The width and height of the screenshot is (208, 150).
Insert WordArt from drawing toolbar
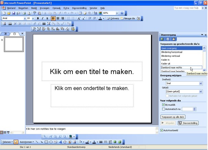tap(60, 142)
